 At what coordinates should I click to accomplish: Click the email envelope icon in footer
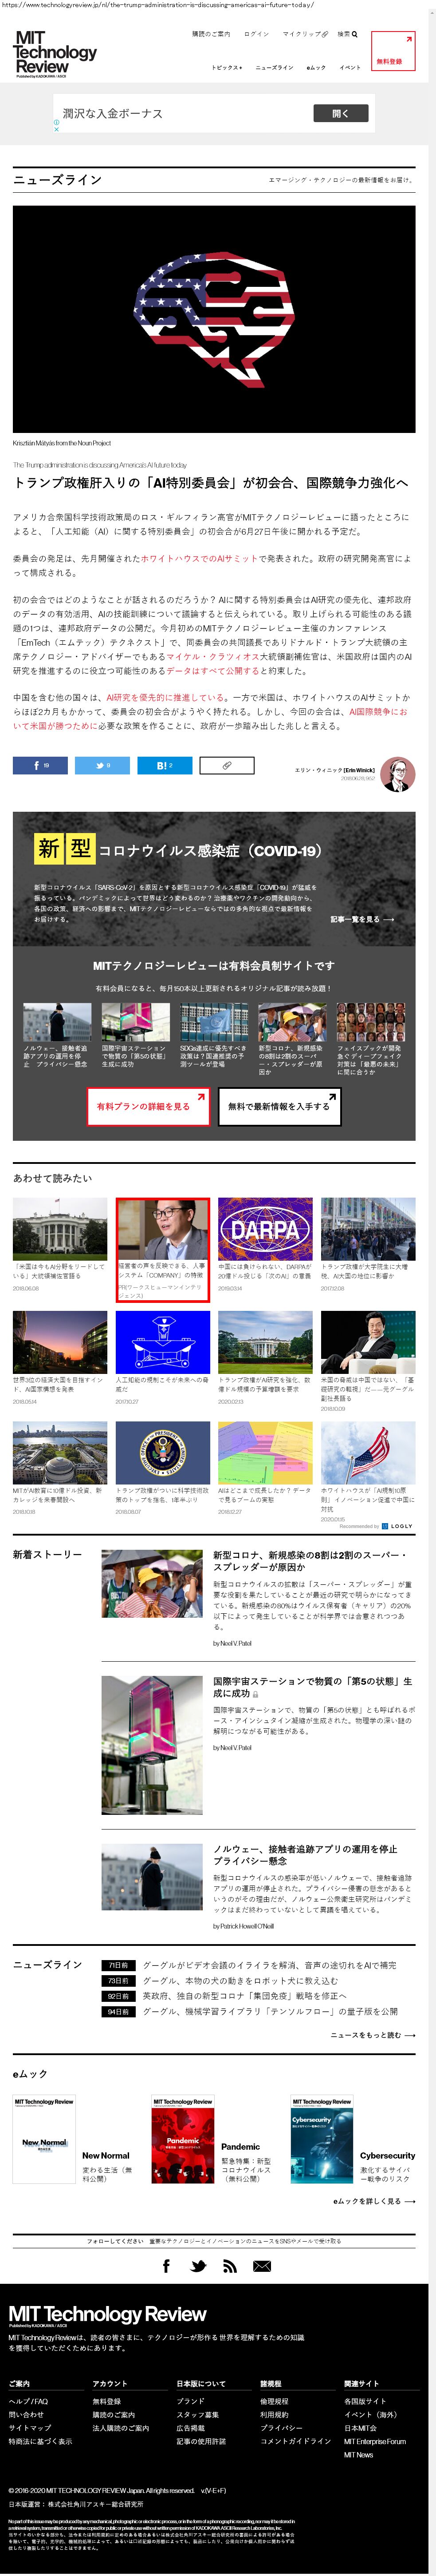point(263,2266)
